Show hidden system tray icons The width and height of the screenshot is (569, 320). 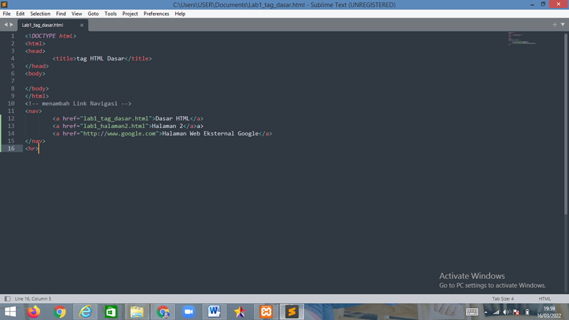coord(486,312)
